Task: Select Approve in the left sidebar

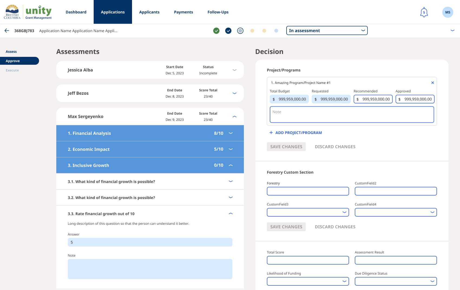Action: click(x=19, y=61)
